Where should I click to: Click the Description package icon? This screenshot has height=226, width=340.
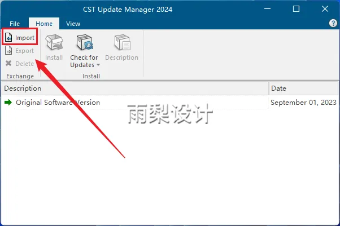tap(122, 42)
